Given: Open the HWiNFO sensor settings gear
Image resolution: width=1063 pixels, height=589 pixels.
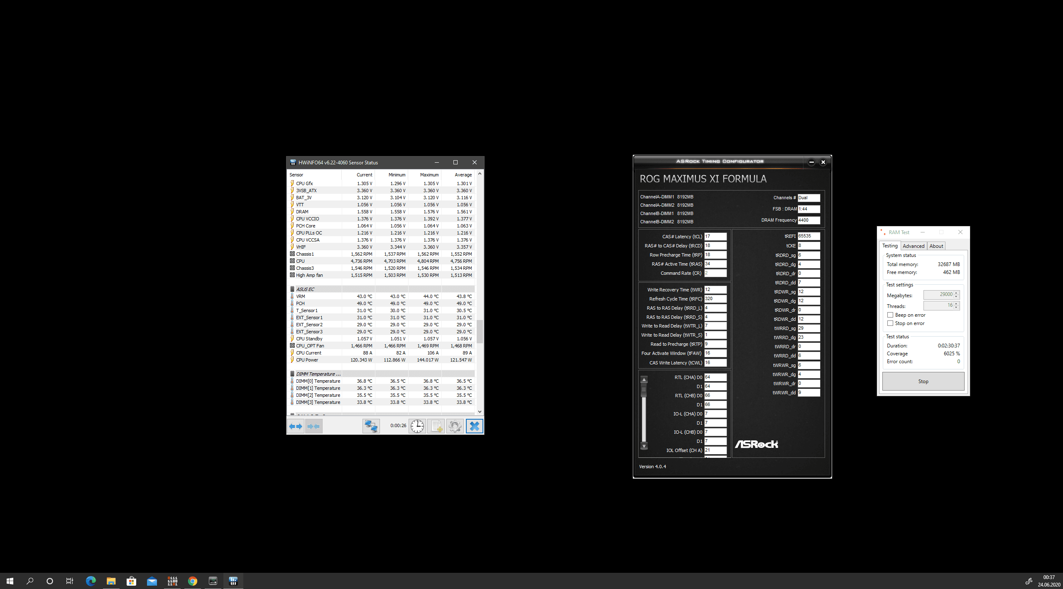Looking at the screenshot, I should point(455,426).
